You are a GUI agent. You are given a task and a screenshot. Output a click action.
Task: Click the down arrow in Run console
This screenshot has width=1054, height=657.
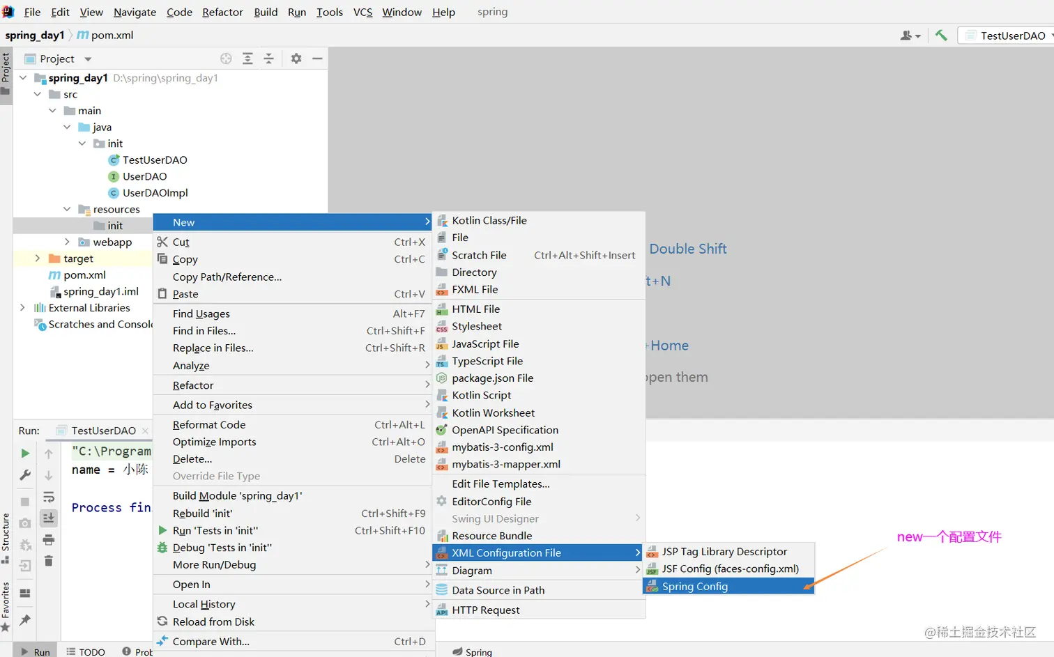49,475
